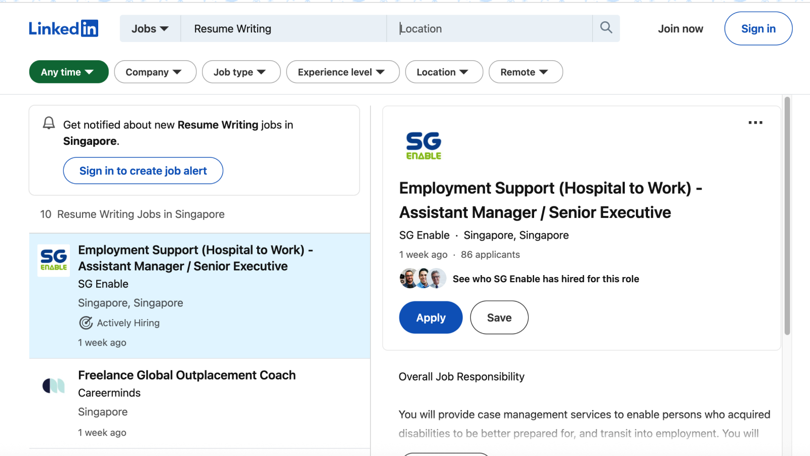Apply to the SG Enable job

(431, 318)
